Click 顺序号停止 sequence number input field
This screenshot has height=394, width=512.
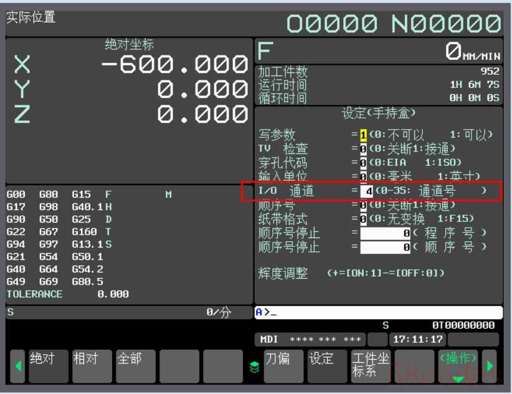tap(385, 247)
